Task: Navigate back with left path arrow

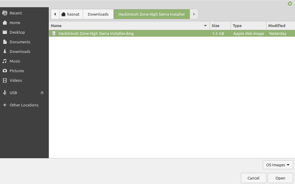Action: [55, 14]
